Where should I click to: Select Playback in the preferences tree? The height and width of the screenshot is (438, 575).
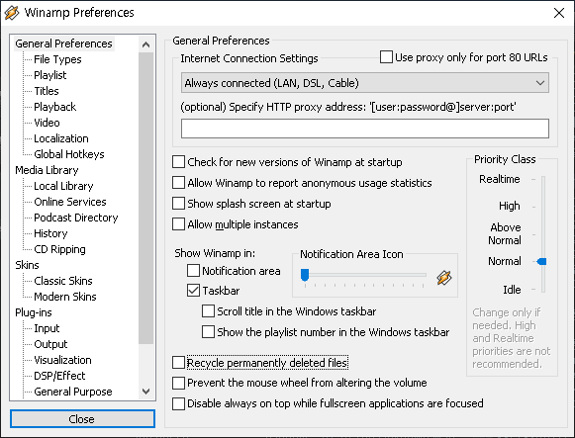pos(55,107)
